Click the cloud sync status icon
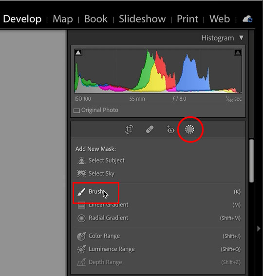The height and width of the screenshot is (276, 263). tap(247, 19)
